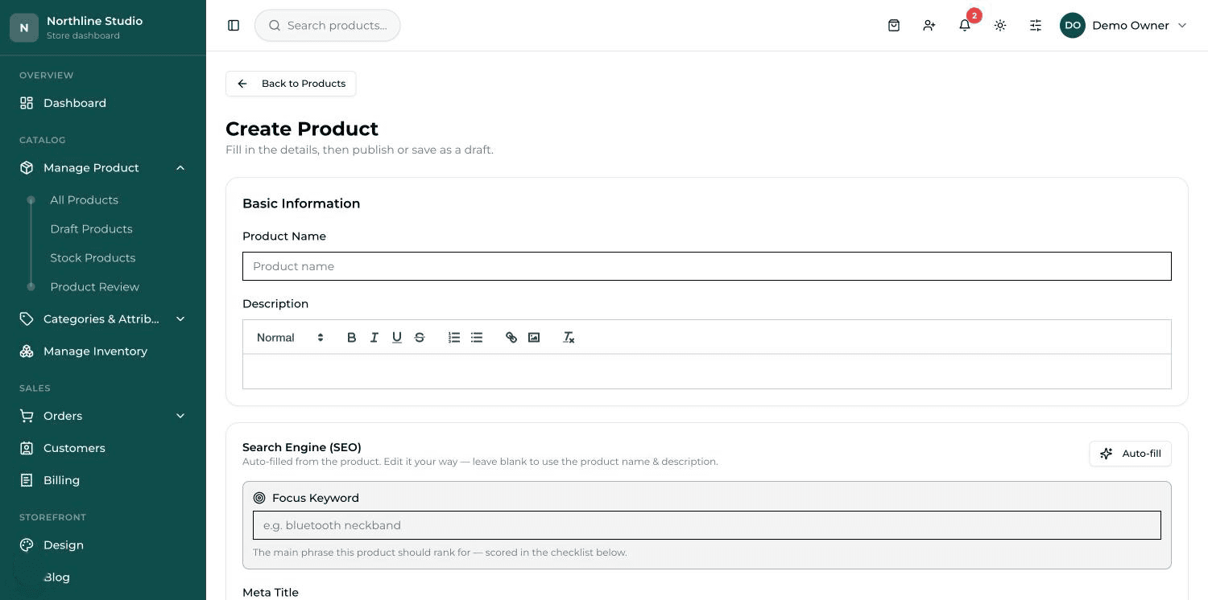This screenshot has width=1208, height=600.
Task: Insert a link in description editor
Action: 511,338
